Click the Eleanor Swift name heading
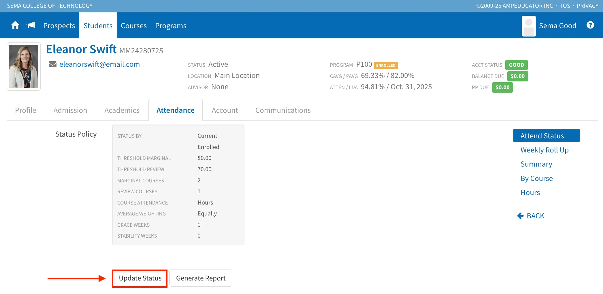 point(81,49)
